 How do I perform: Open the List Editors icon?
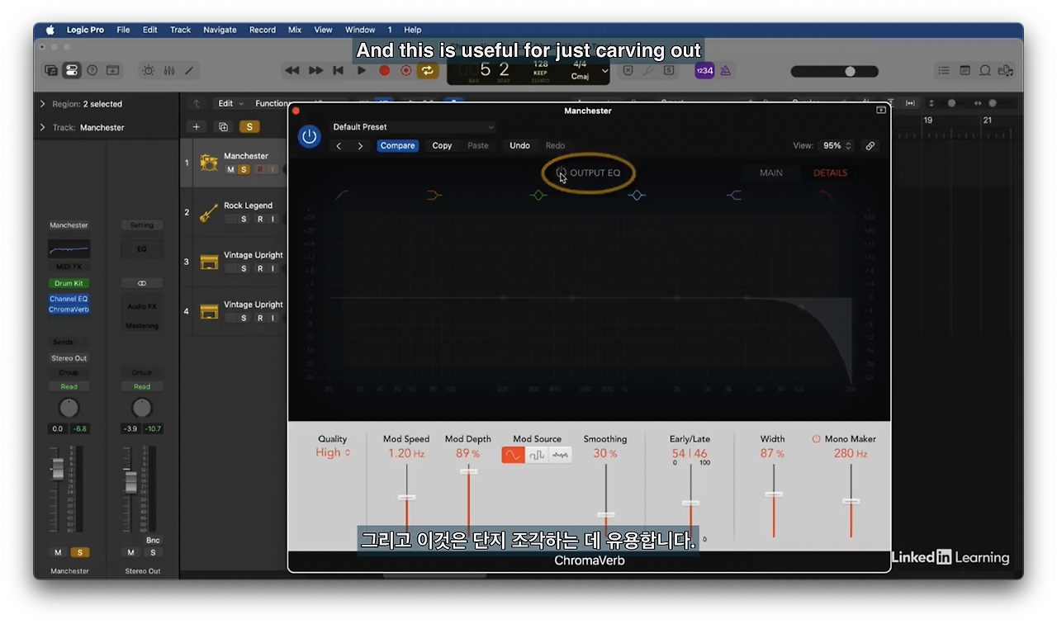(x=945, y=71)
